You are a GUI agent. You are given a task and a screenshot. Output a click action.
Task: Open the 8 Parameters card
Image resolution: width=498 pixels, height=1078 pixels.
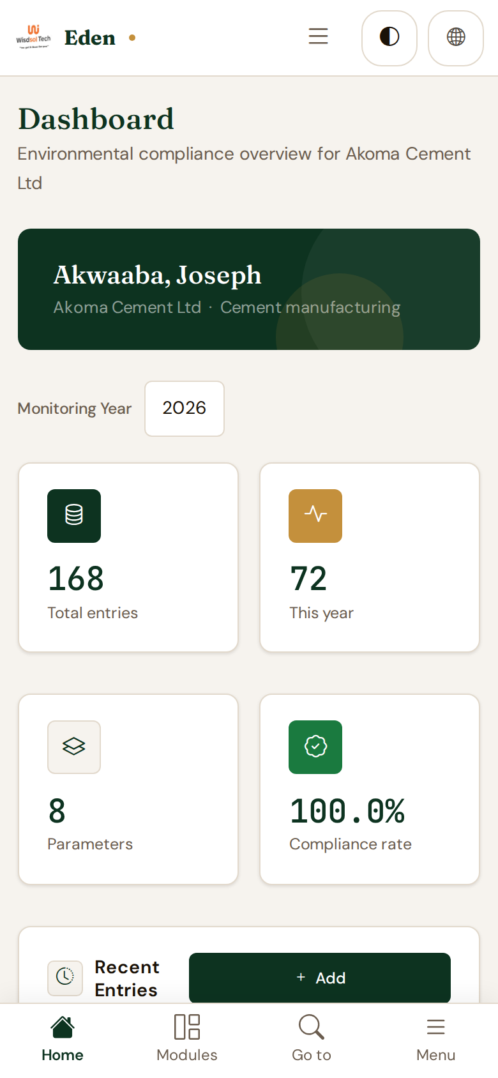[x=128, y=789]
